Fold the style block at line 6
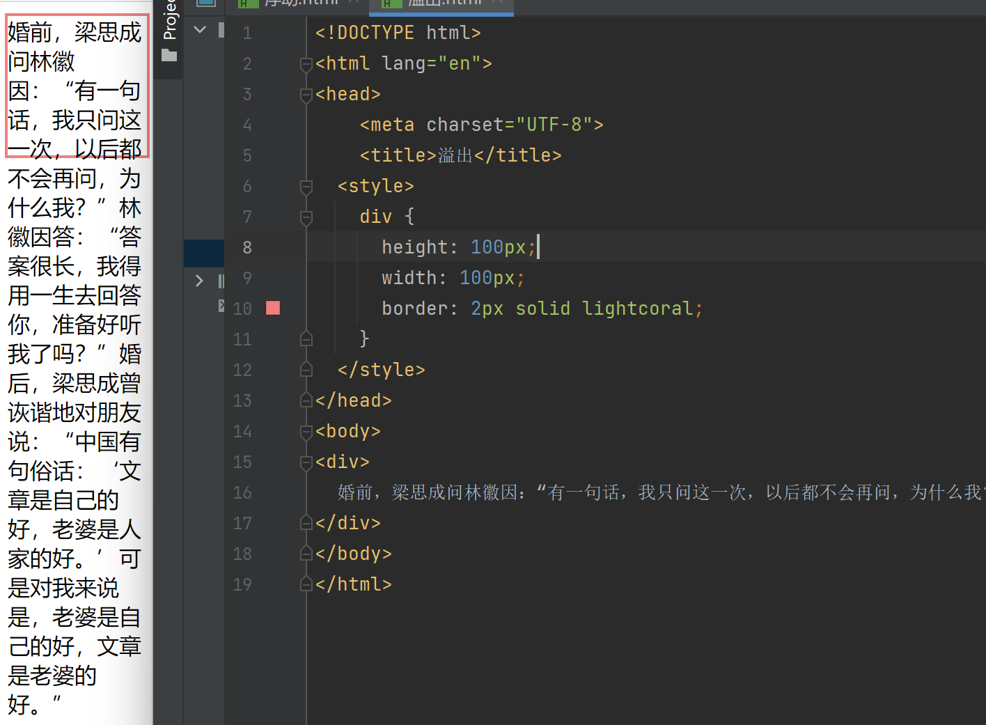 pyautogui.click(x=306, y=187)
